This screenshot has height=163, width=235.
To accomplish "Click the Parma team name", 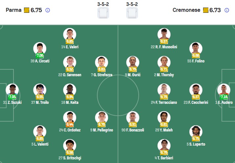I will pyautogui.click(x=14, y=10).
